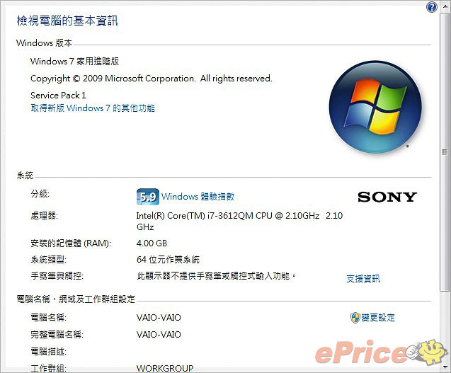
Task: Click the shield icon beside 變更設定
Action: (x=355, y=318)
